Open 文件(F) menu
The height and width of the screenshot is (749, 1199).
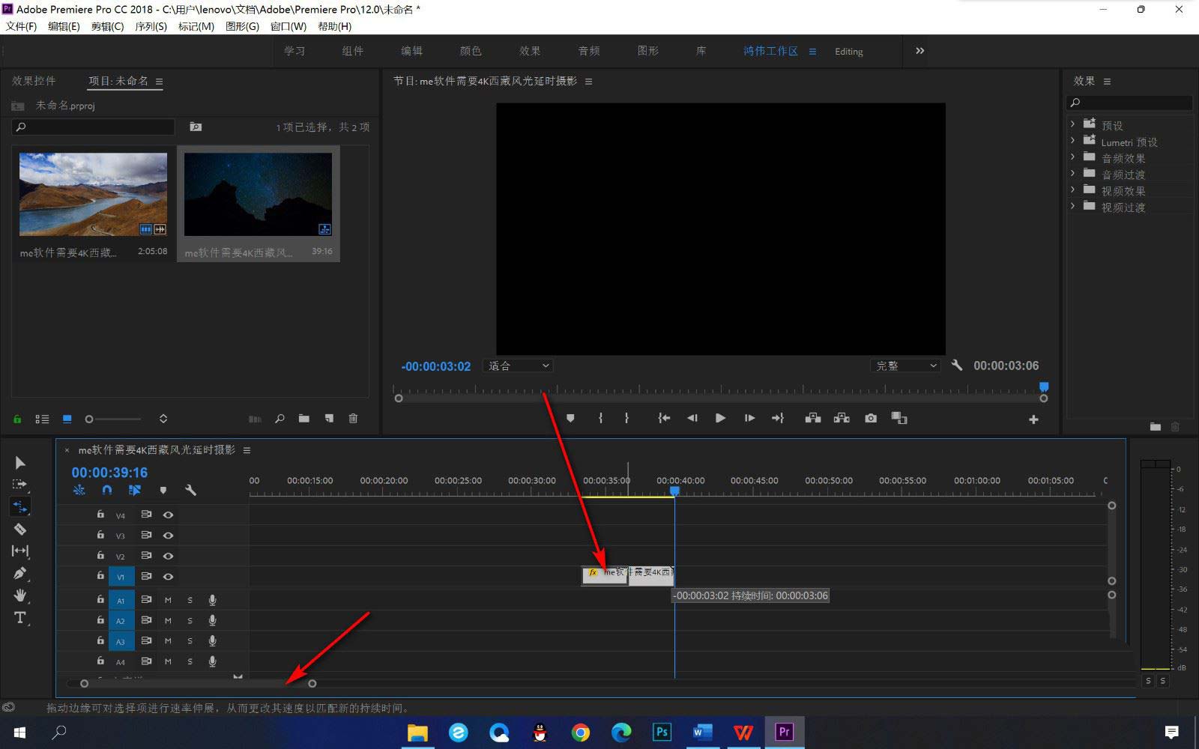coord(21,26)
